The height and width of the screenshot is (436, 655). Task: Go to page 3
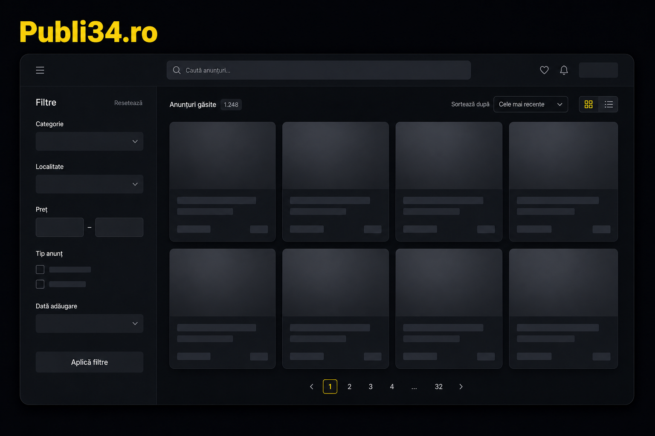coord(371,387)
